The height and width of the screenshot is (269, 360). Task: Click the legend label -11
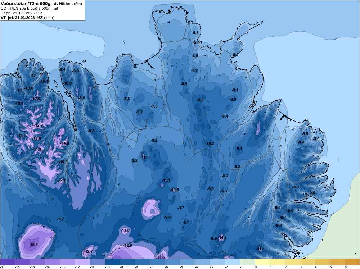[x=92, y=267]
